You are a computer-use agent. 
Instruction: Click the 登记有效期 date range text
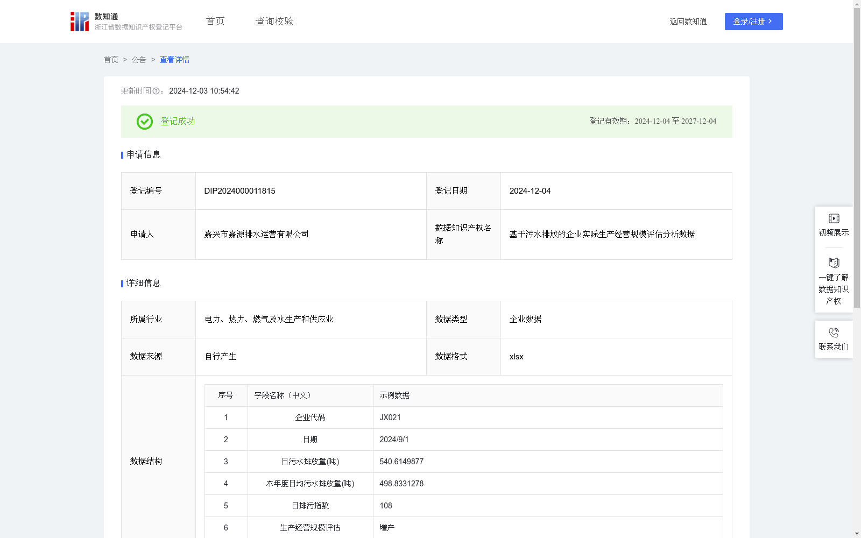pyautogui.click(x=653, y=121)
